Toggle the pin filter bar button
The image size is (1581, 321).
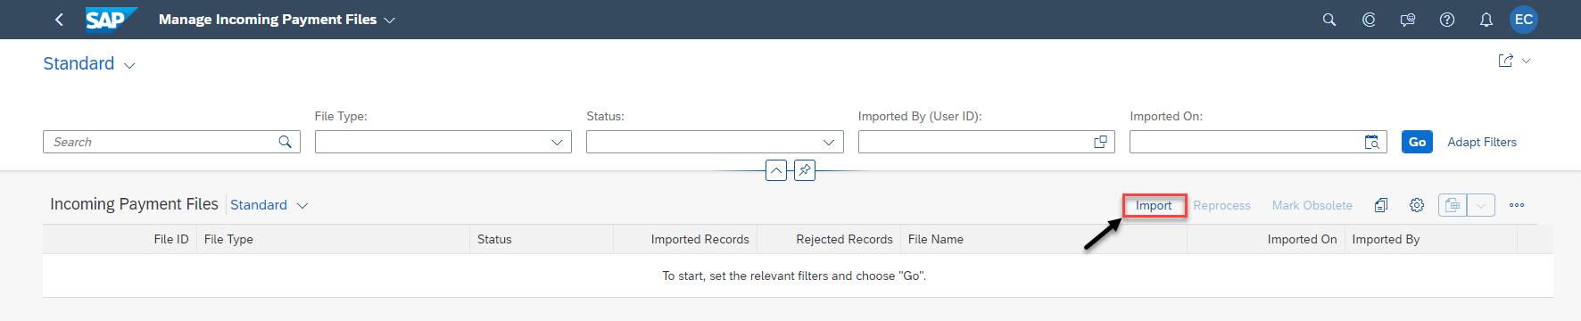[x=805, y=169]
